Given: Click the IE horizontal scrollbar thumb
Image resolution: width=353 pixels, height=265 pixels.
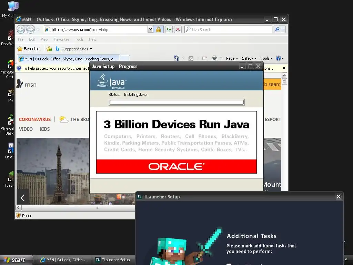Looking at the screenshot, I should (98, 207).
